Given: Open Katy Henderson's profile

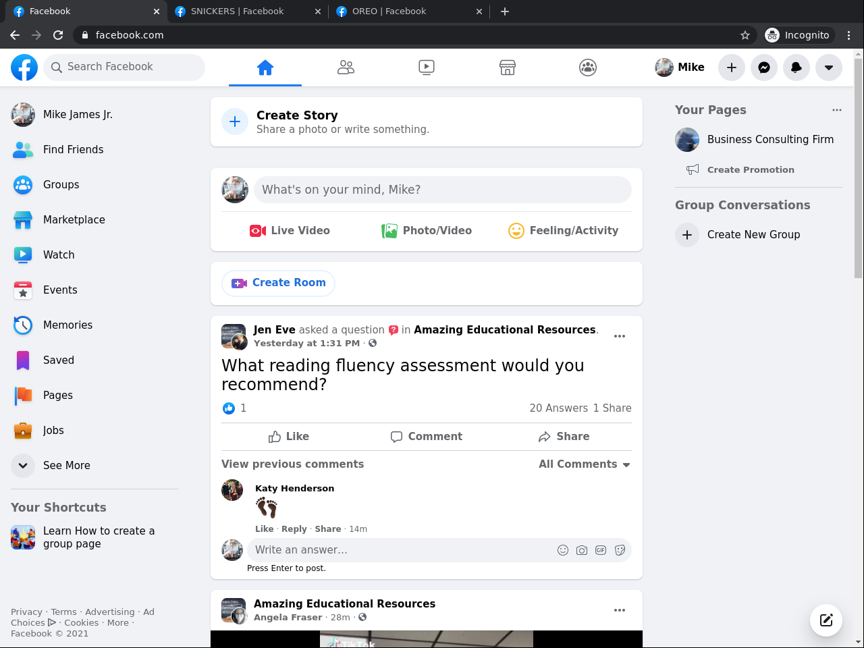Looking at the screenshot, I should pyautogui.click(x=294, y=489).
